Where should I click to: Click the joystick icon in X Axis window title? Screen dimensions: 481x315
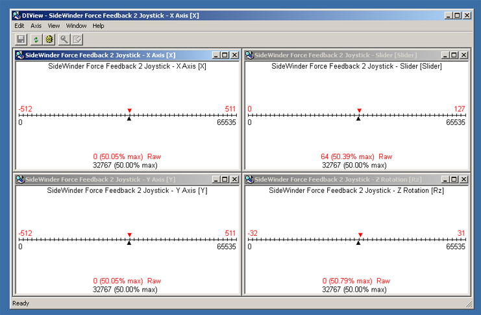(20, 55)
